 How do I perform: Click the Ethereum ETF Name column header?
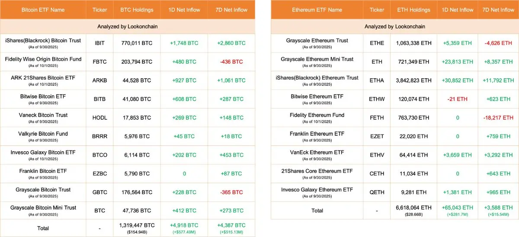point(317,10)
